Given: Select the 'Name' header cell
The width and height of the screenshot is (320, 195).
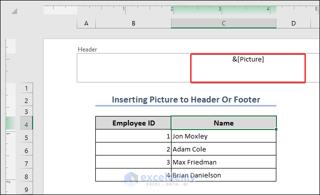Looking at the screenshot, I should (224, 123).
